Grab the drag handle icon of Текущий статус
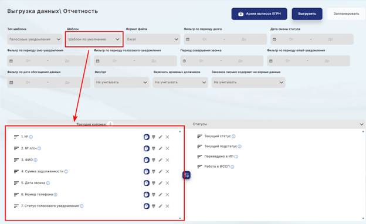 click(199, 136)
